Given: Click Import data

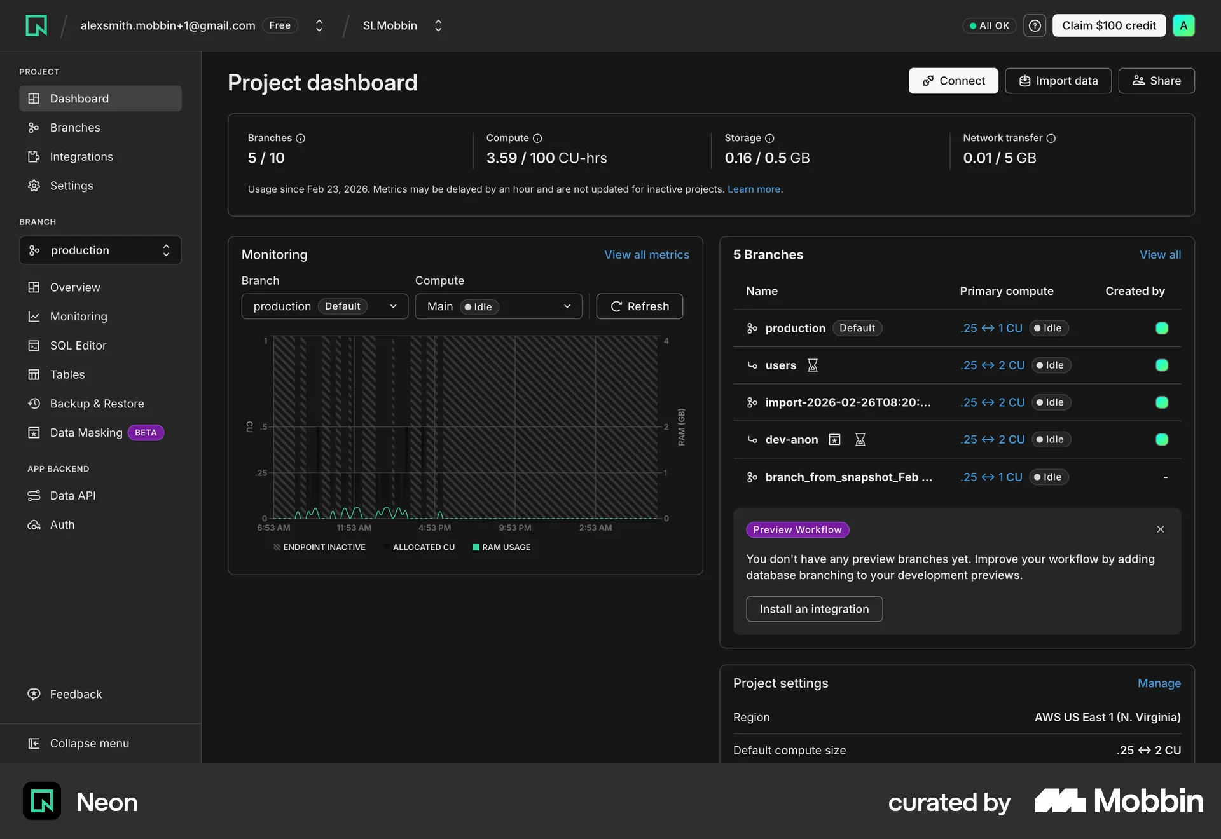Looking at the screenshot, I should [1058, 81].
